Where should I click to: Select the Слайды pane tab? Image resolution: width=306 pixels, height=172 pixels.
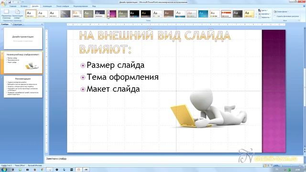(5, 24)
